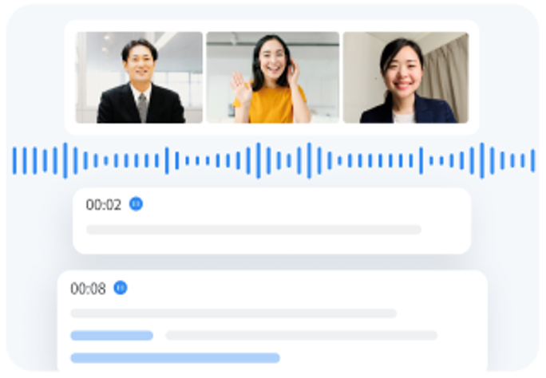546x378 pixels.
Task: Click the last bar of the audio waveform
Action: (532, 160)
